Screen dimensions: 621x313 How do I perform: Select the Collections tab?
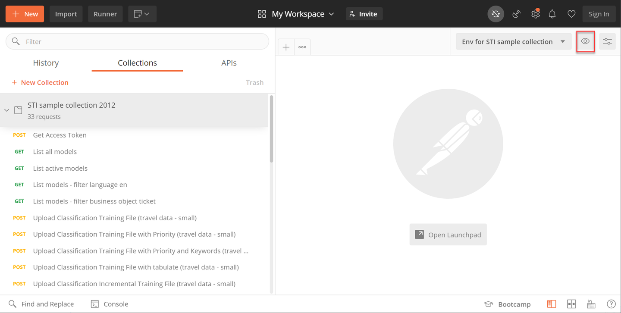click(x=137, y=63)
